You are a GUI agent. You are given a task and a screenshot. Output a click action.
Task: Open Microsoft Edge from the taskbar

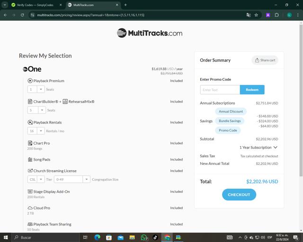click(97, 237)
